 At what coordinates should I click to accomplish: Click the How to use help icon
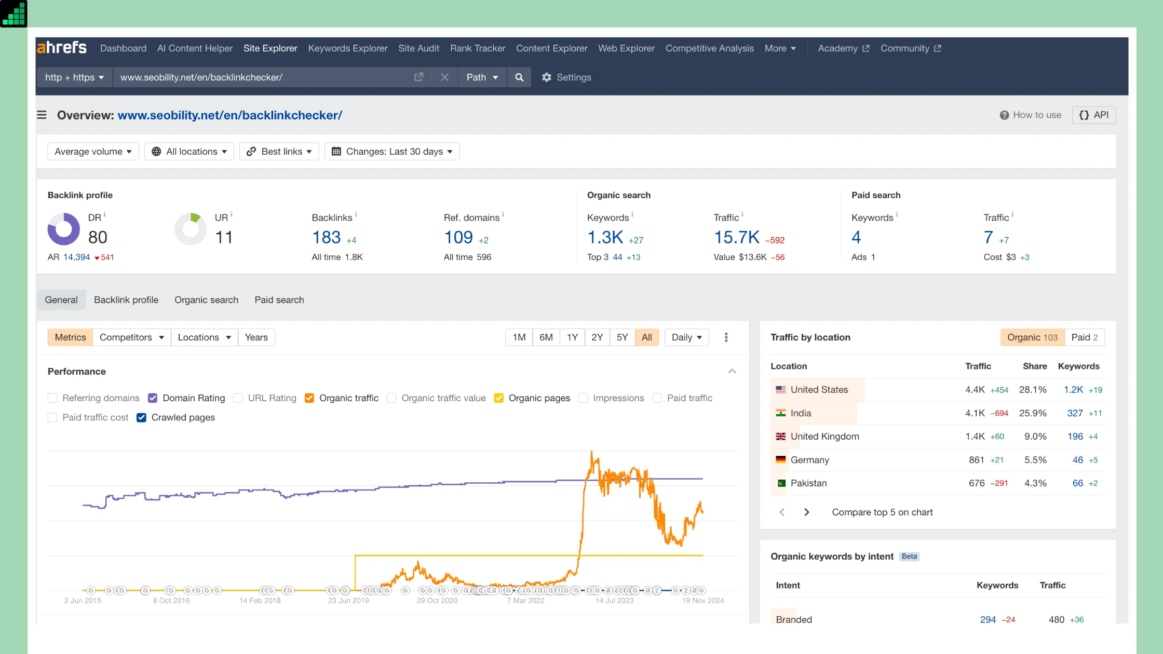[1004, 115]
